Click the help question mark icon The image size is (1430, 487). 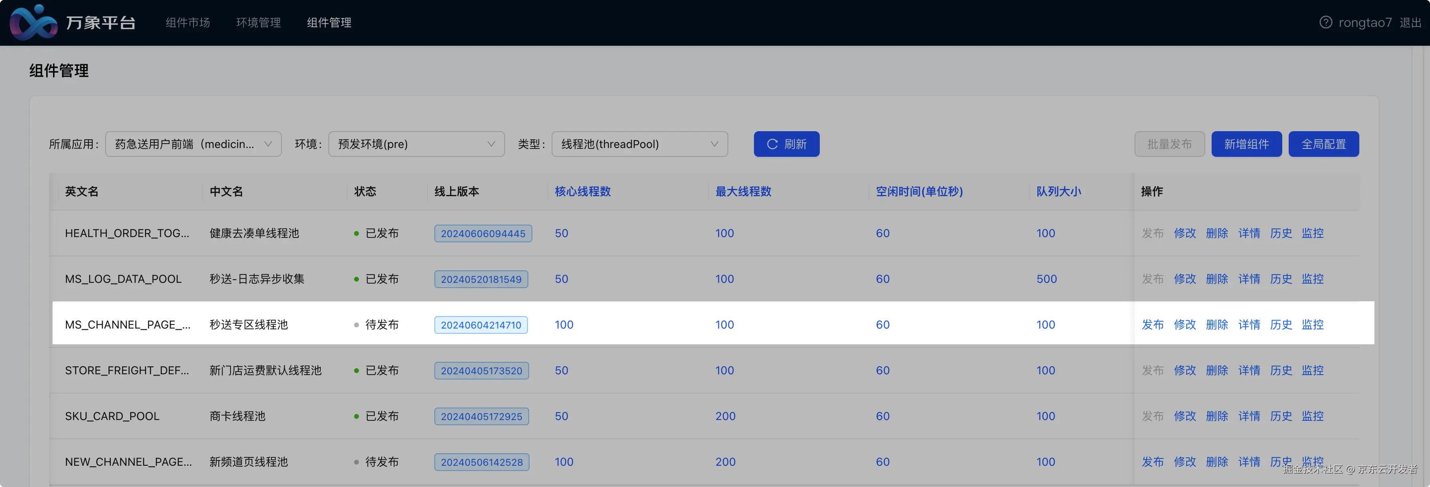point(1325,22)
